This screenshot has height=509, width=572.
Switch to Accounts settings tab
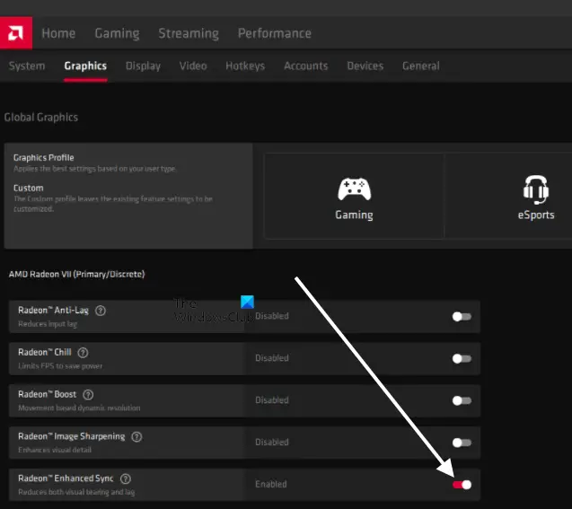305,66
